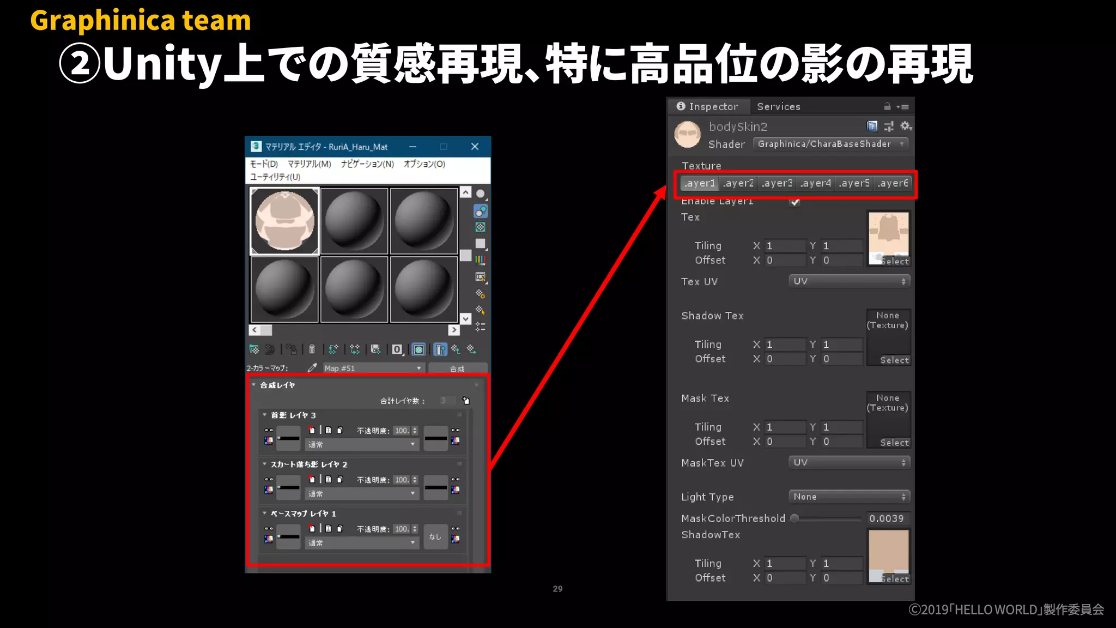The image size is (1116, 628).
Task: Click the Inspector preset sliders icon
Action: tap(889, 126)
